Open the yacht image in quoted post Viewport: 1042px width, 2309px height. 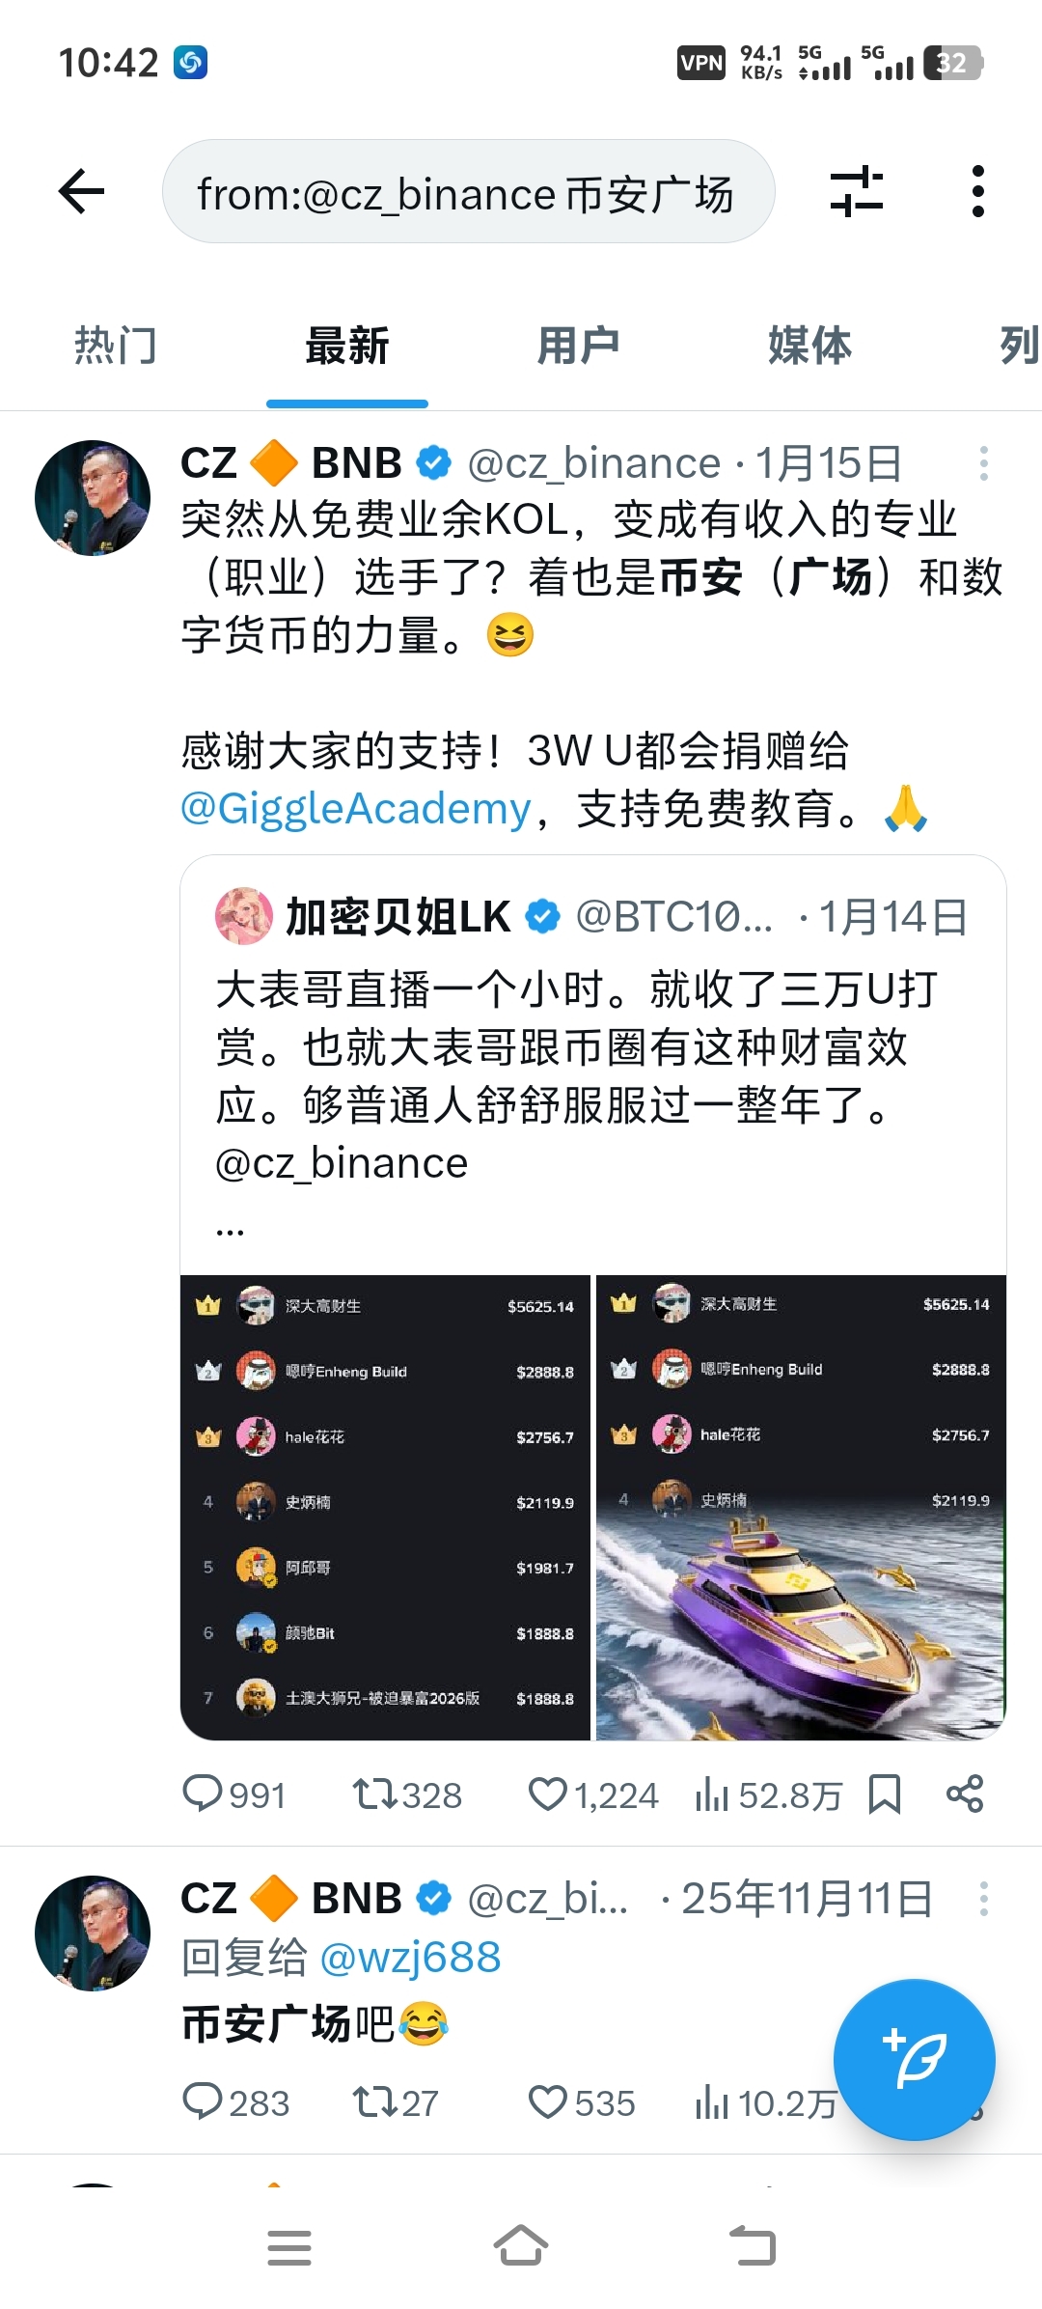point(801,1508)
